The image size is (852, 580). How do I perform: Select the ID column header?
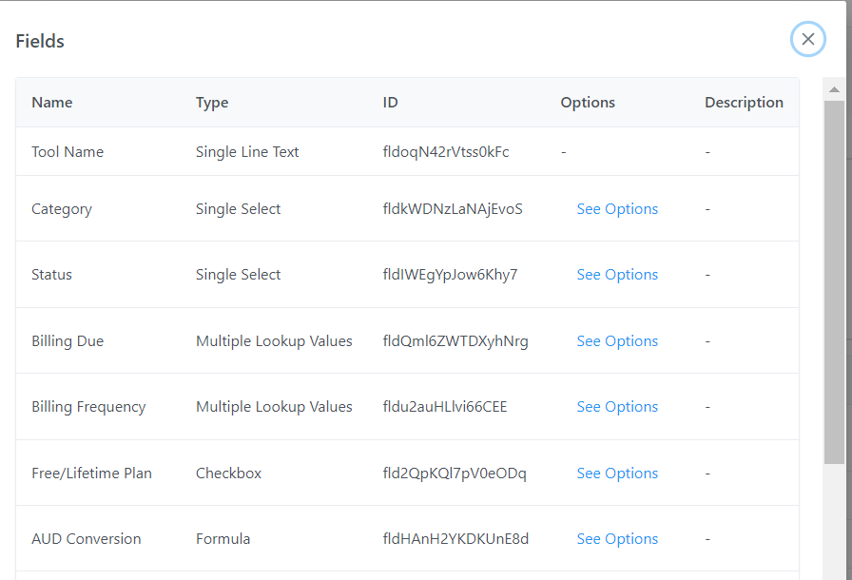pos(390,103)
